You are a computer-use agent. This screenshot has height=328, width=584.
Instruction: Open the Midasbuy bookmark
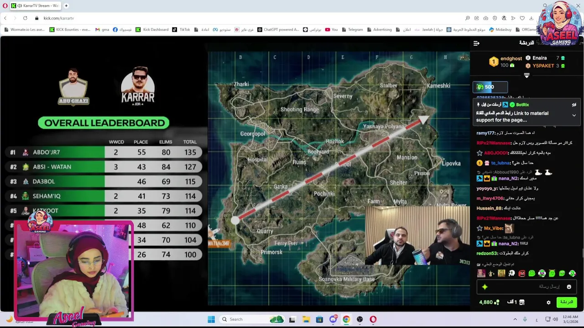pos(500,30)
